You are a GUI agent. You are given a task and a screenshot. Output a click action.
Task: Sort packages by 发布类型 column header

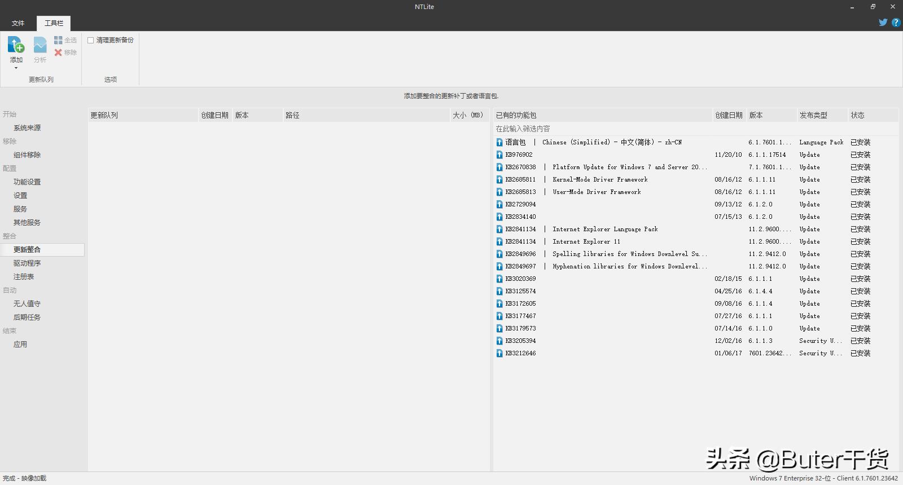click(x=822, y=115)
